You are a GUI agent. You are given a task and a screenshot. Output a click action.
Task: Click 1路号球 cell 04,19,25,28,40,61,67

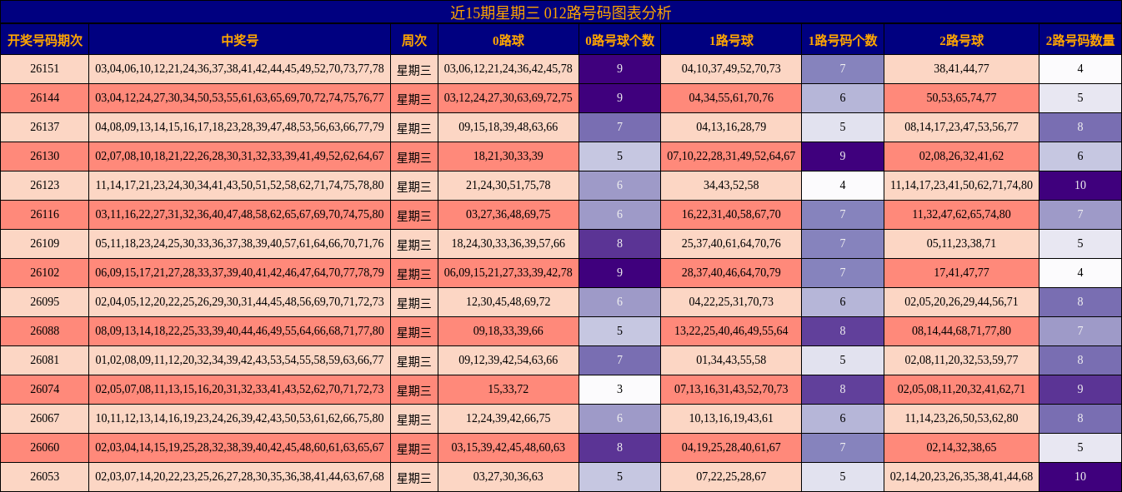click(x=731, y=448)
